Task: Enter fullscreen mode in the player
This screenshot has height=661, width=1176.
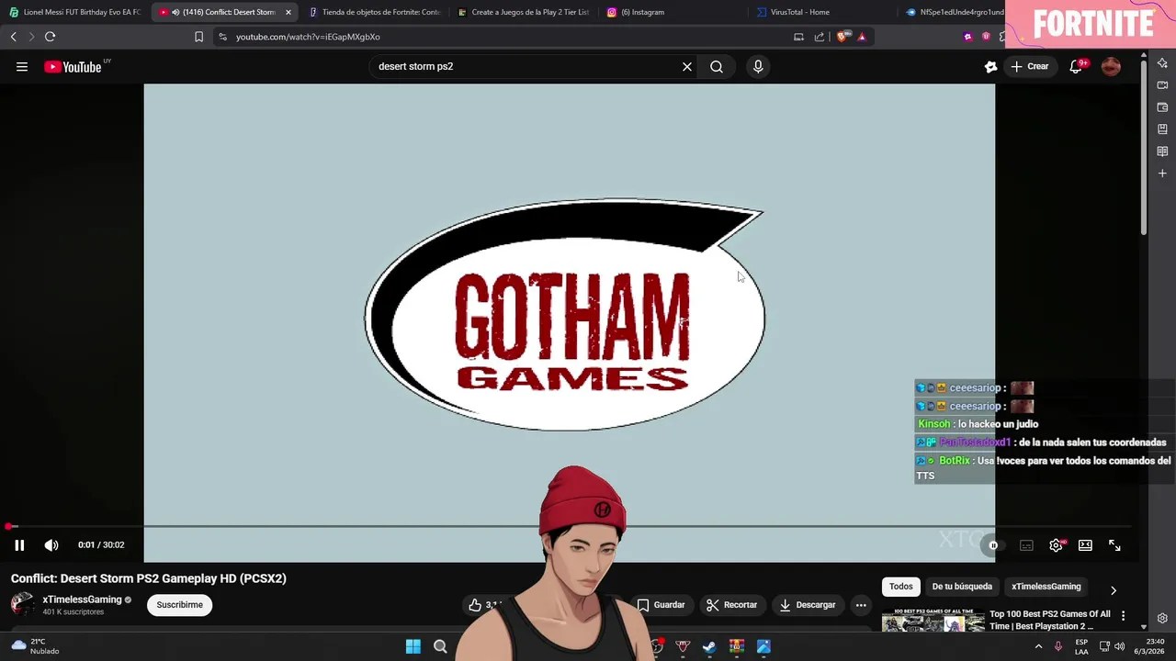Action: coord(1114,545)
